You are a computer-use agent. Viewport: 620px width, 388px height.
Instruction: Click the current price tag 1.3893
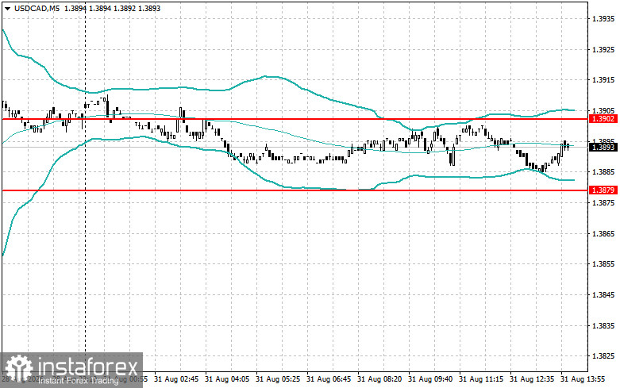[603, 148]
